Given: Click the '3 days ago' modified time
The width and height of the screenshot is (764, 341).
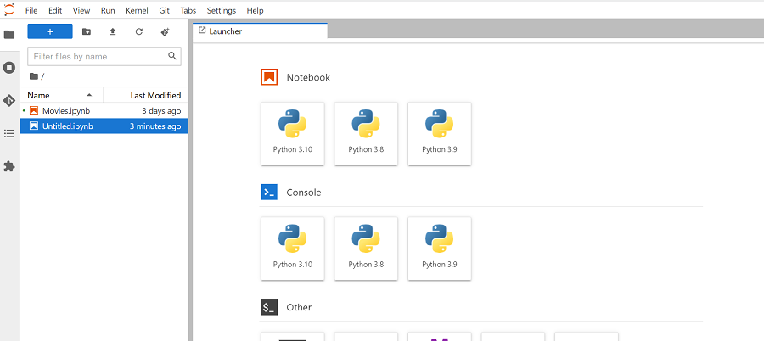Looking at the screenshot, I should click(161, 110).
